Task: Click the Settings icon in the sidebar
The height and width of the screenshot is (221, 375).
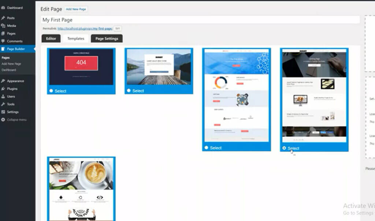Action: tap(3, 112)
